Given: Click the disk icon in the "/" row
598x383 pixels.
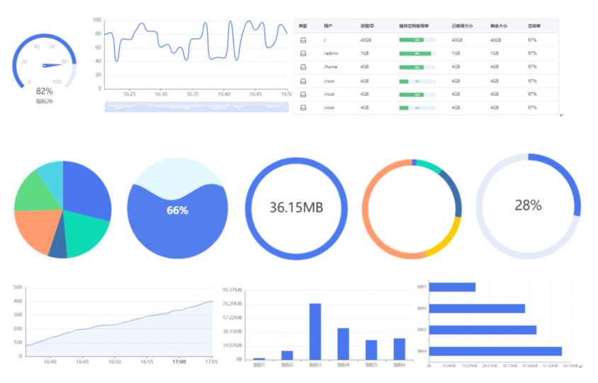Looking at the screenshot, I should point(303,40).
